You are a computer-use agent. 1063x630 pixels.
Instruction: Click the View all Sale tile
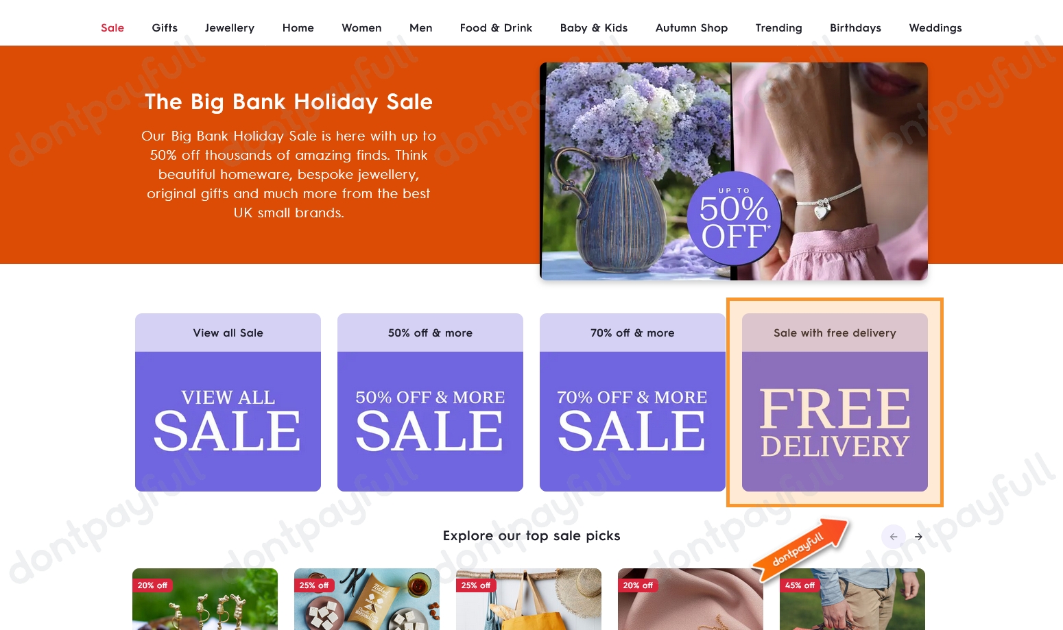pos(228,402)
